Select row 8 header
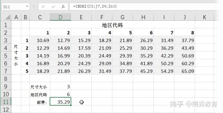This screenshot has height=113, width=223. [x=6, y=78]
